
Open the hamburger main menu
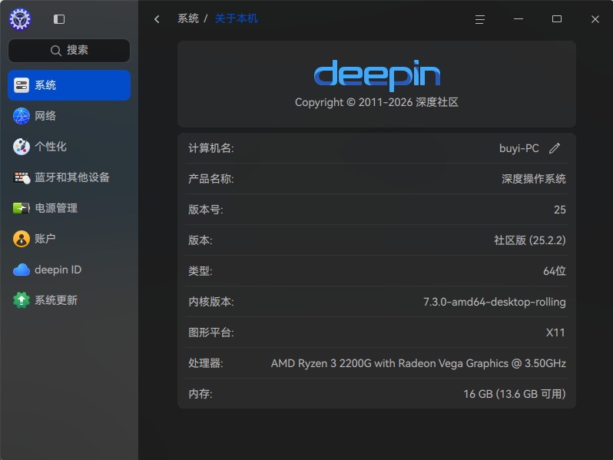pos(480,19)
